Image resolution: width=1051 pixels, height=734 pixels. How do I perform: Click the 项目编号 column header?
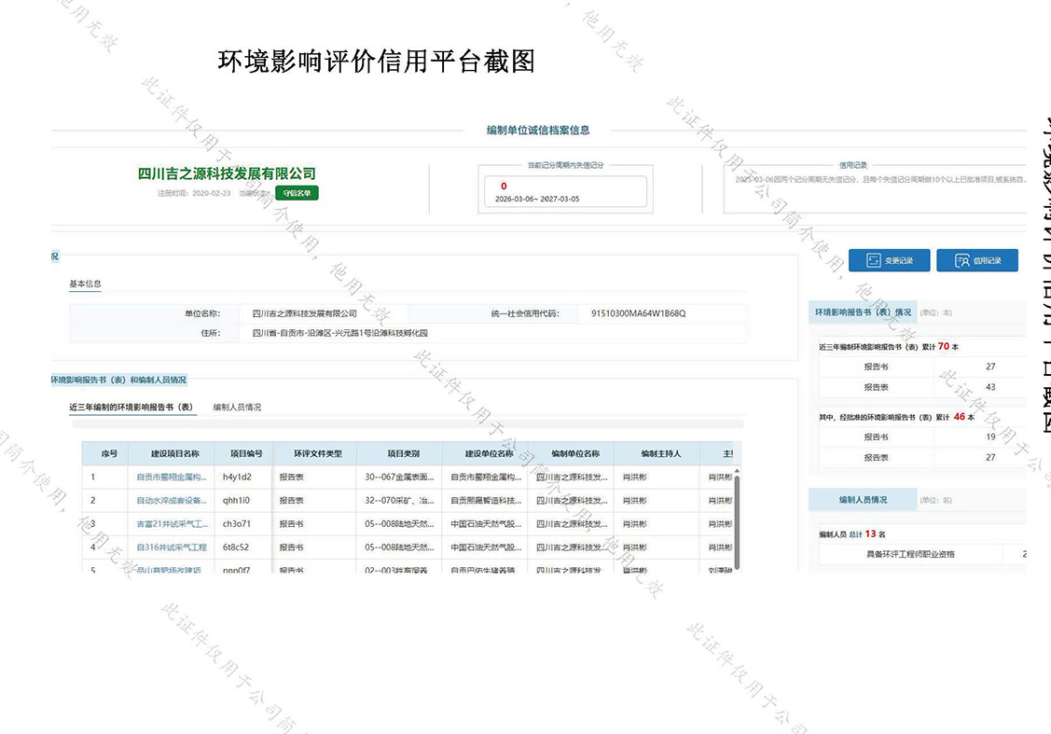point(246,454)
